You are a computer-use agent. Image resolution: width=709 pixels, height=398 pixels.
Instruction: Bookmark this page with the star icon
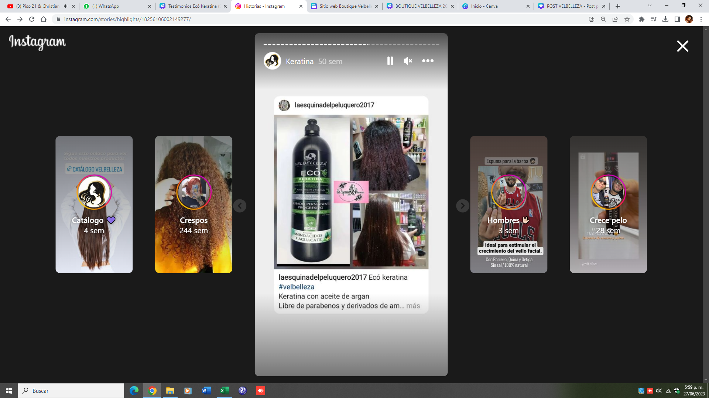(627, 19)
